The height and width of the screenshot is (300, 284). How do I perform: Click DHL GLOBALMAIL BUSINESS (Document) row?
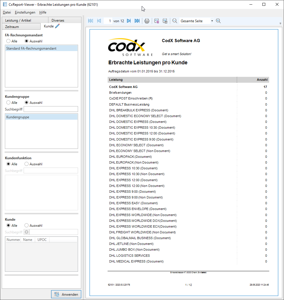[188, 238]
